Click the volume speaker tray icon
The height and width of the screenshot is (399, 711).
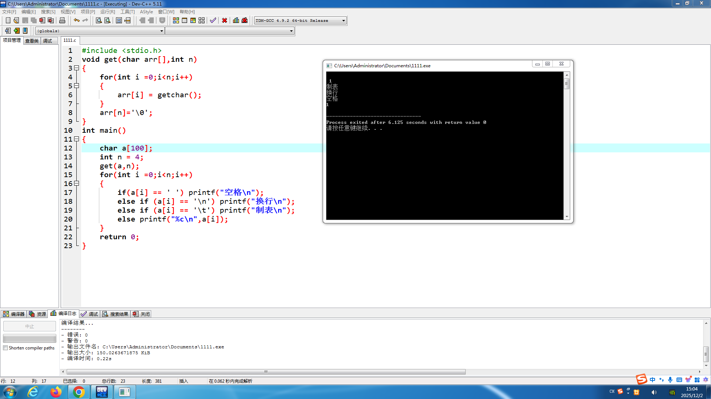(654, 392)
